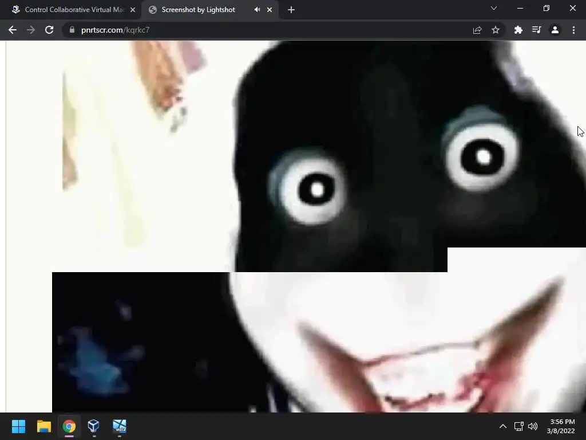
Task: Restore down the Chrome window
Action: pos(547,8)
